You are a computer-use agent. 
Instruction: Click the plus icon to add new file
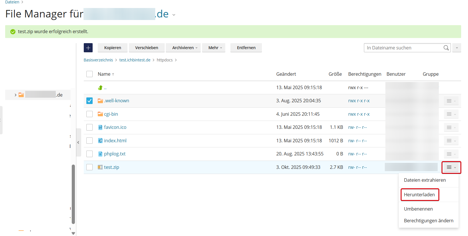pos(88,48)
